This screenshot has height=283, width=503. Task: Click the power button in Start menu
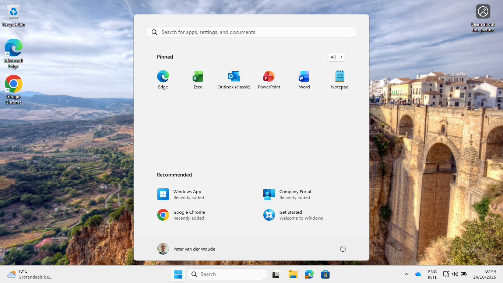(x=342, y=249)
